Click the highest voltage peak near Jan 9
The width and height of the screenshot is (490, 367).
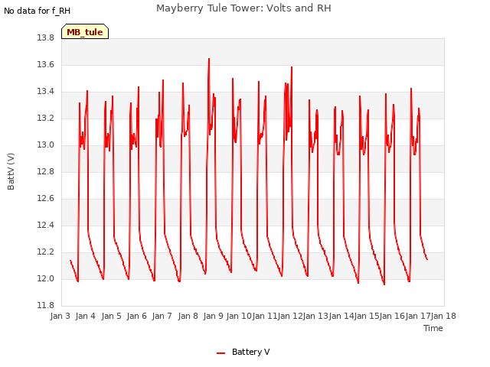click(x=209, y=59)
